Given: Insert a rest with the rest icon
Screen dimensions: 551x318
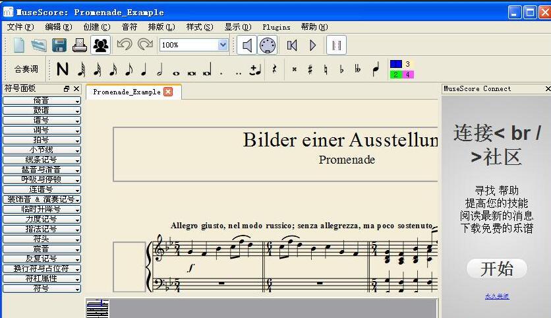Looking at the screenshot, I should 274,69.
